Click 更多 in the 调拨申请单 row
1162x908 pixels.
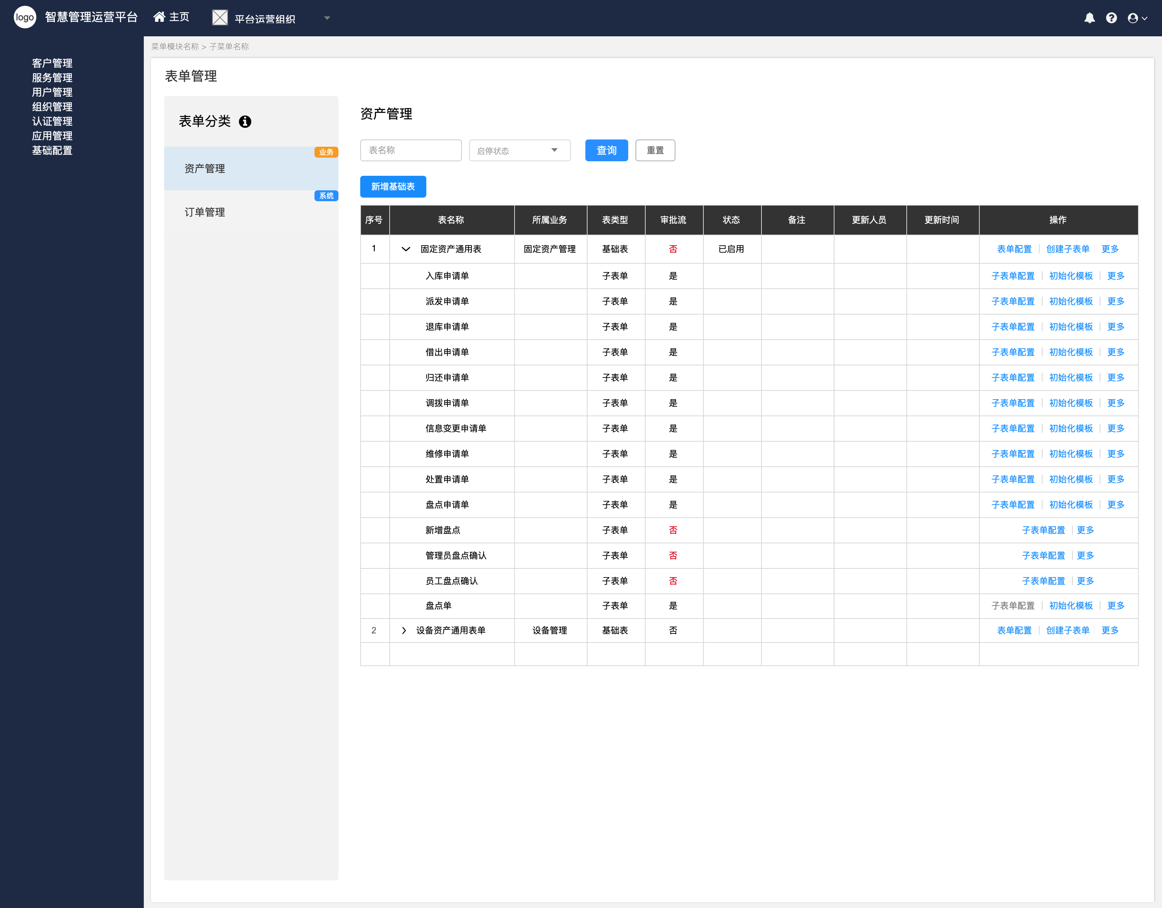coord(1116,403)
